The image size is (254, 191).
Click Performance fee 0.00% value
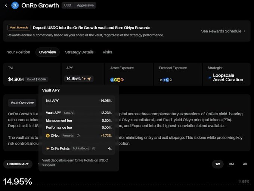point(106,128)
